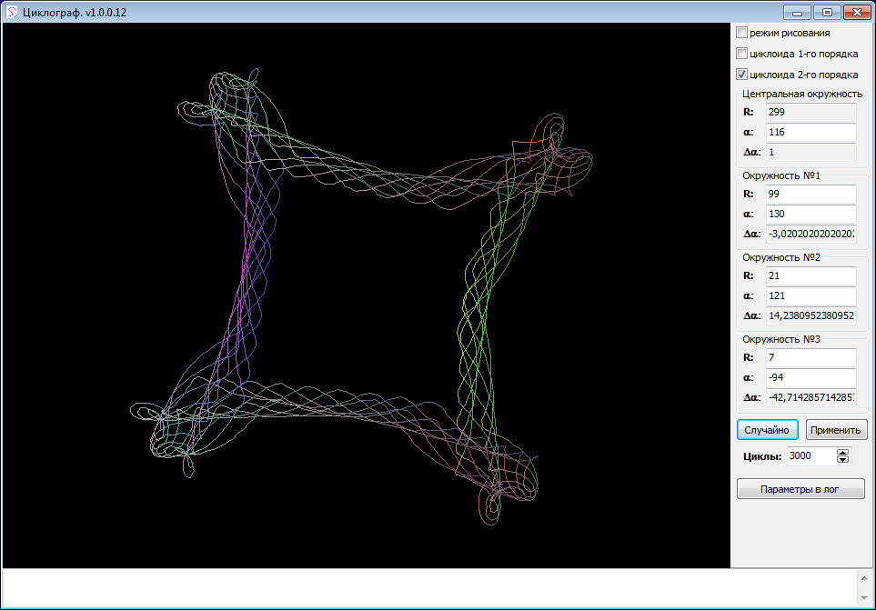Minimize the Циклограф window
Viewport: 876px width, 610px height.
point(797,13)
